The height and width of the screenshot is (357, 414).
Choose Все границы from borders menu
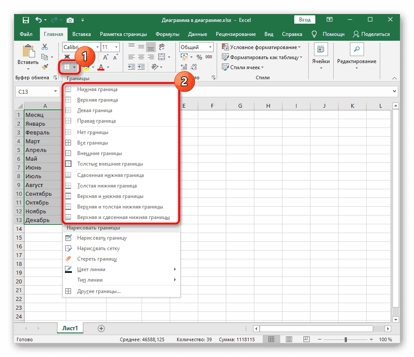[x=92, y=143]
